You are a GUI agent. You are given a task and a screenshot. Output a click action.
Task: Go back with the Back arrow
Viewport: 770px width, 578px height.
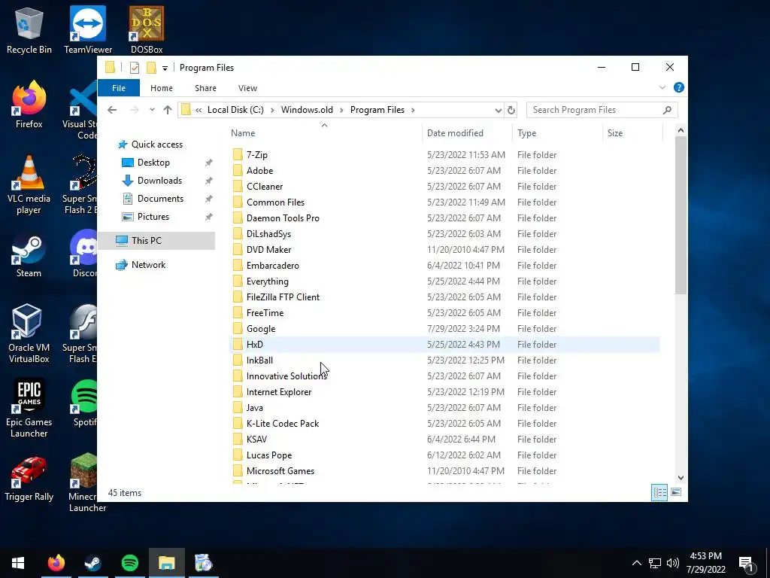112,110
